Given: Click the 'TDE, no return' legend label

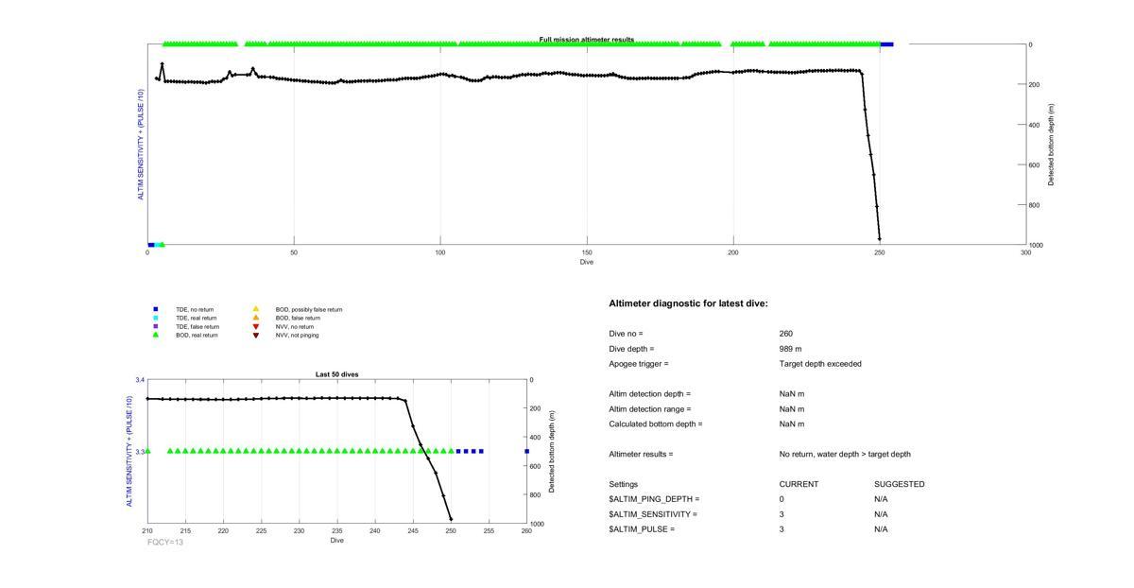Looking at the screenshot, I should click(x=195, y=309).
